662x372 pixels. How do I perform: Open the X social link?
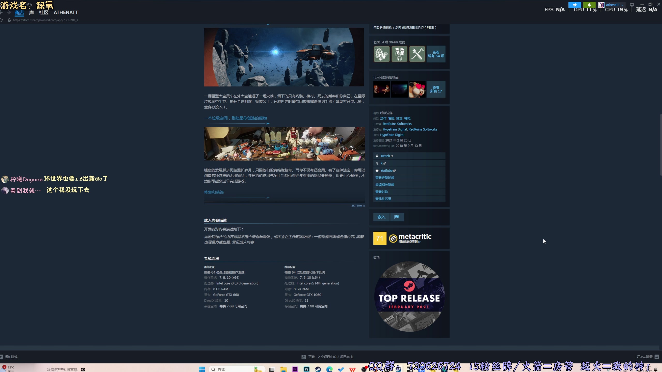click(409, 163)
